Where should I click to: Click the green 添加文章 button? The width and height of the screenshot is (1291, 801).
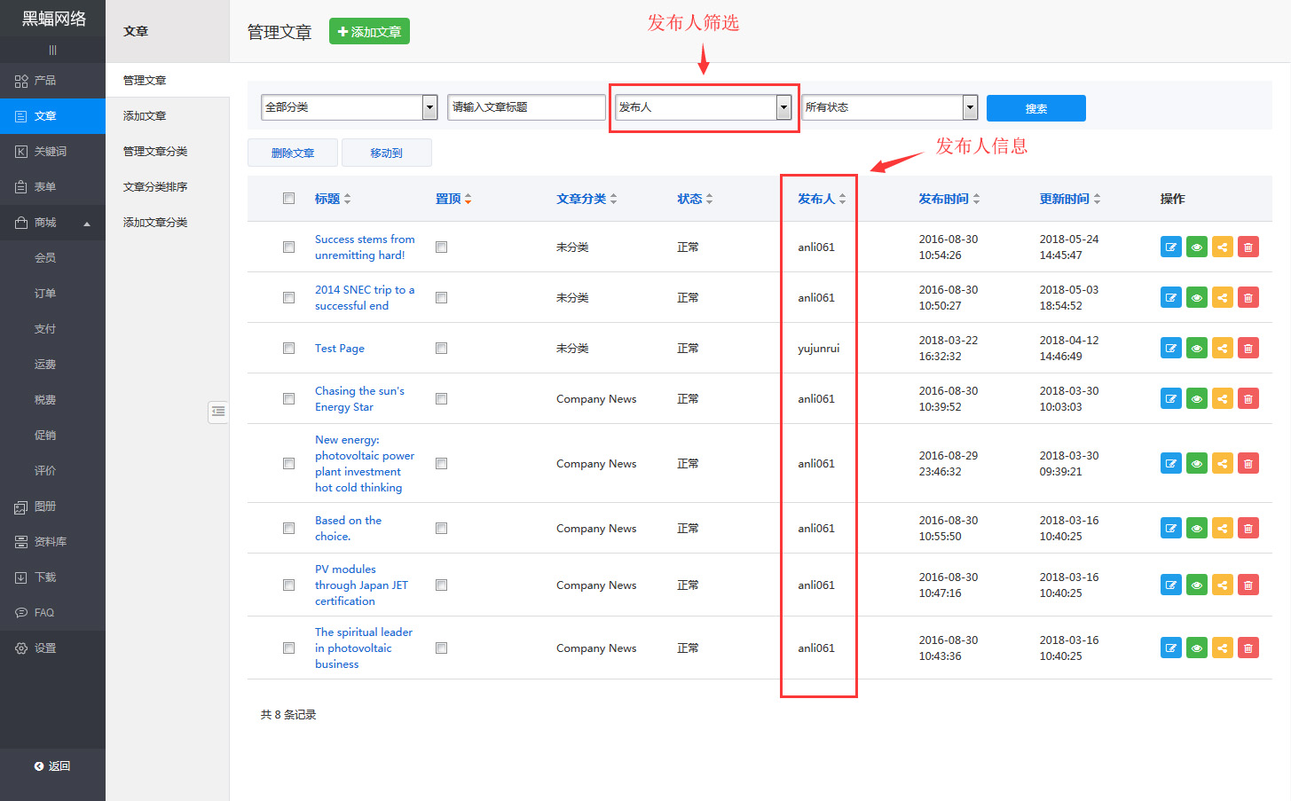[x=369, y=32]
